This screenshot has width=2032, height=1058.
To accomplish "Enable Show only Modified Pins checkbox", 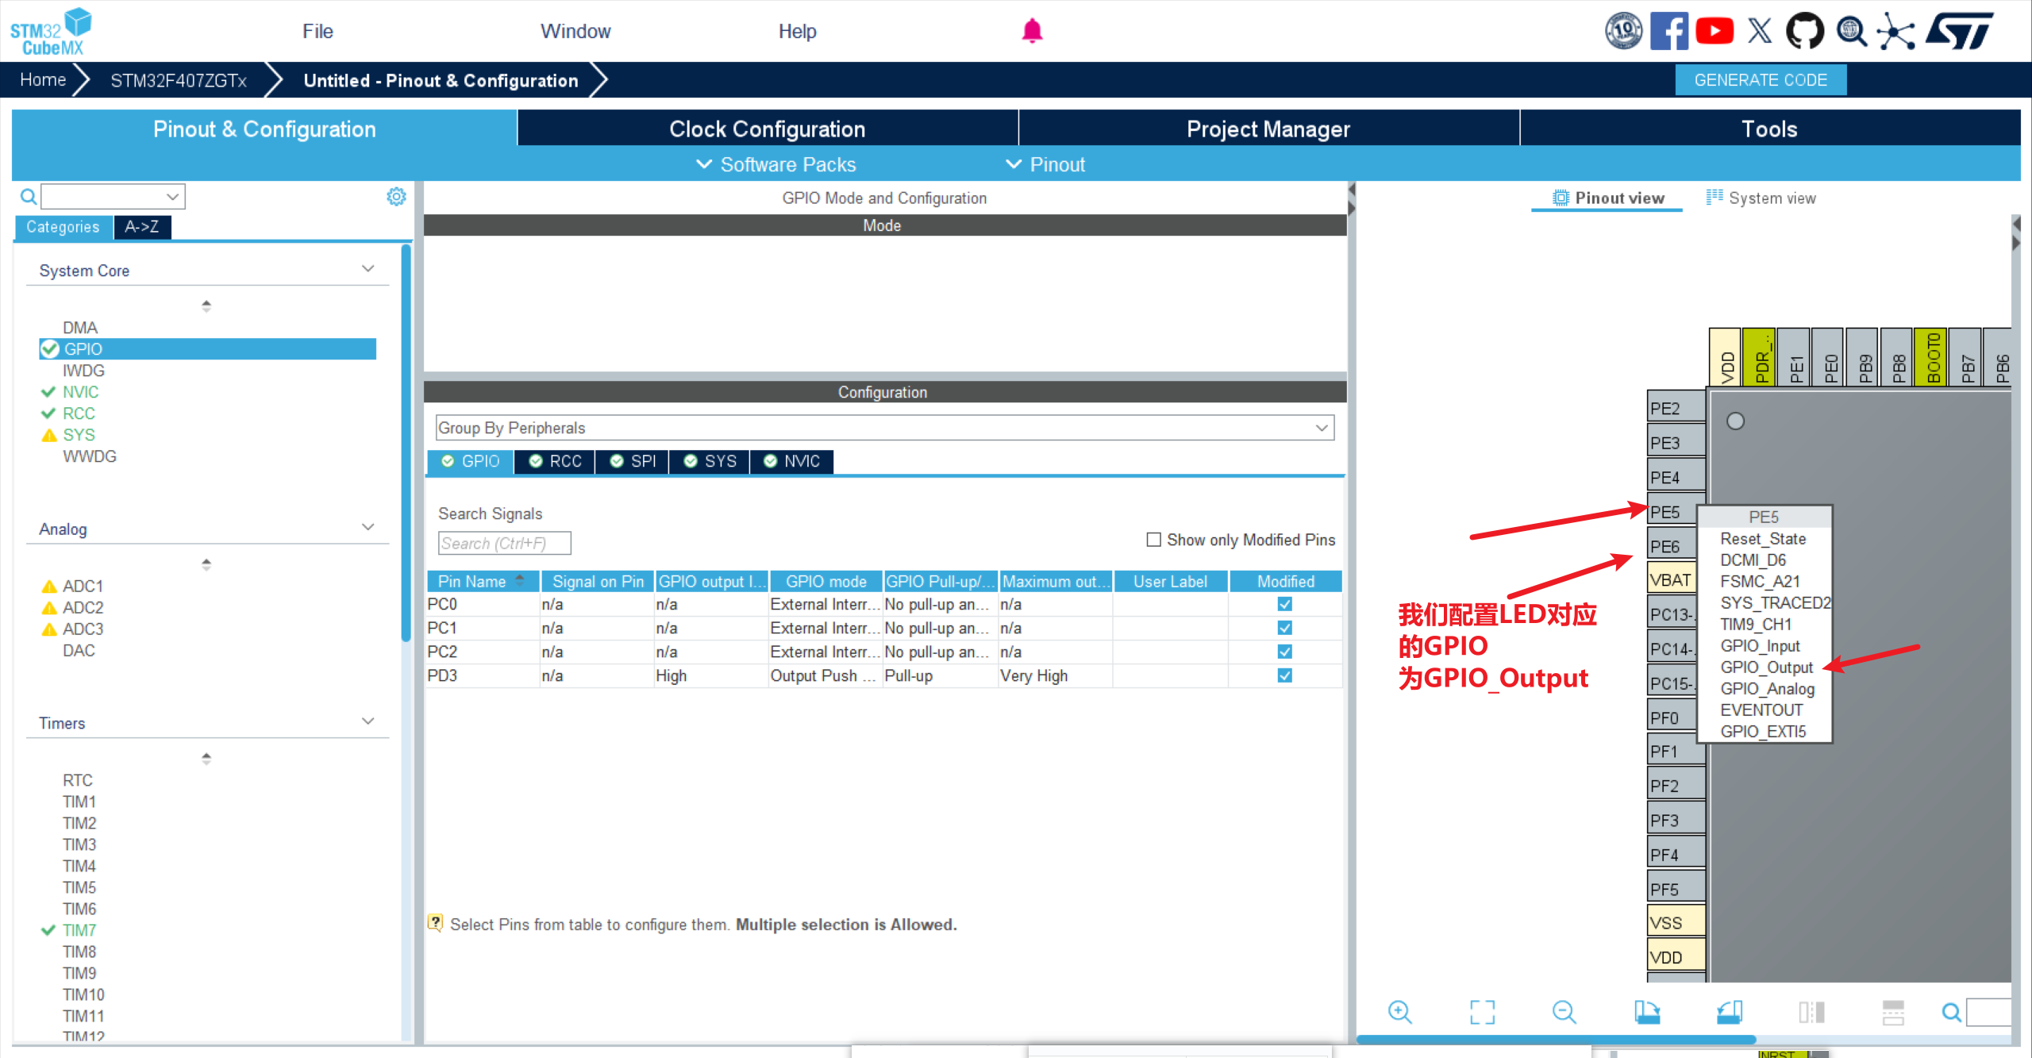I will point(1154,540).
